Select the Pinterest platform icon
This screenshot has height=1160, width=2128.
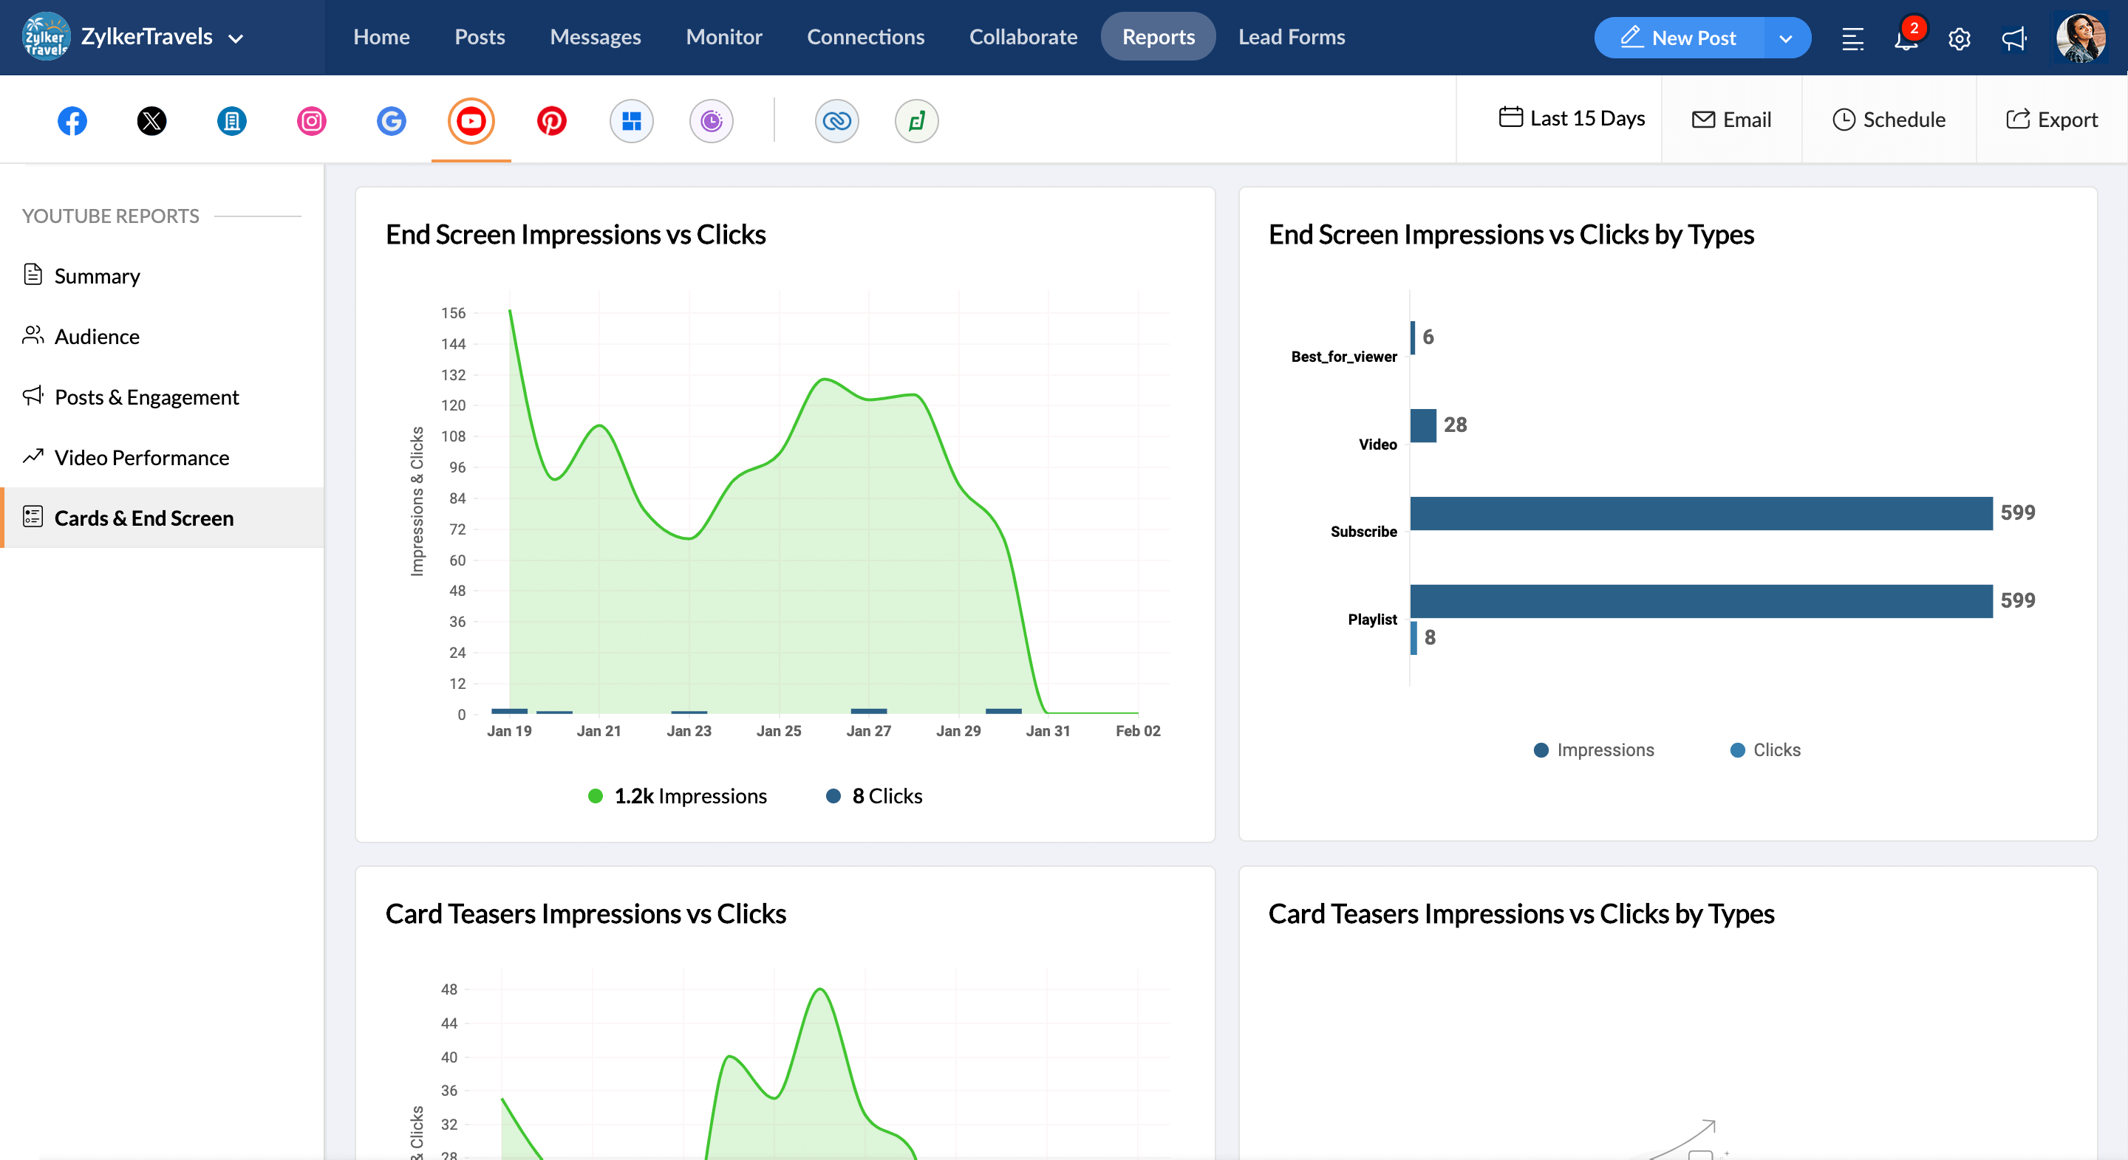(x=550, y=120)
